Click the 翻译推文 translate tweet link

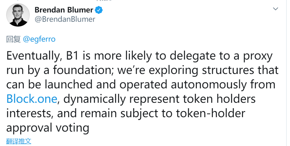[x=19, y=141]
